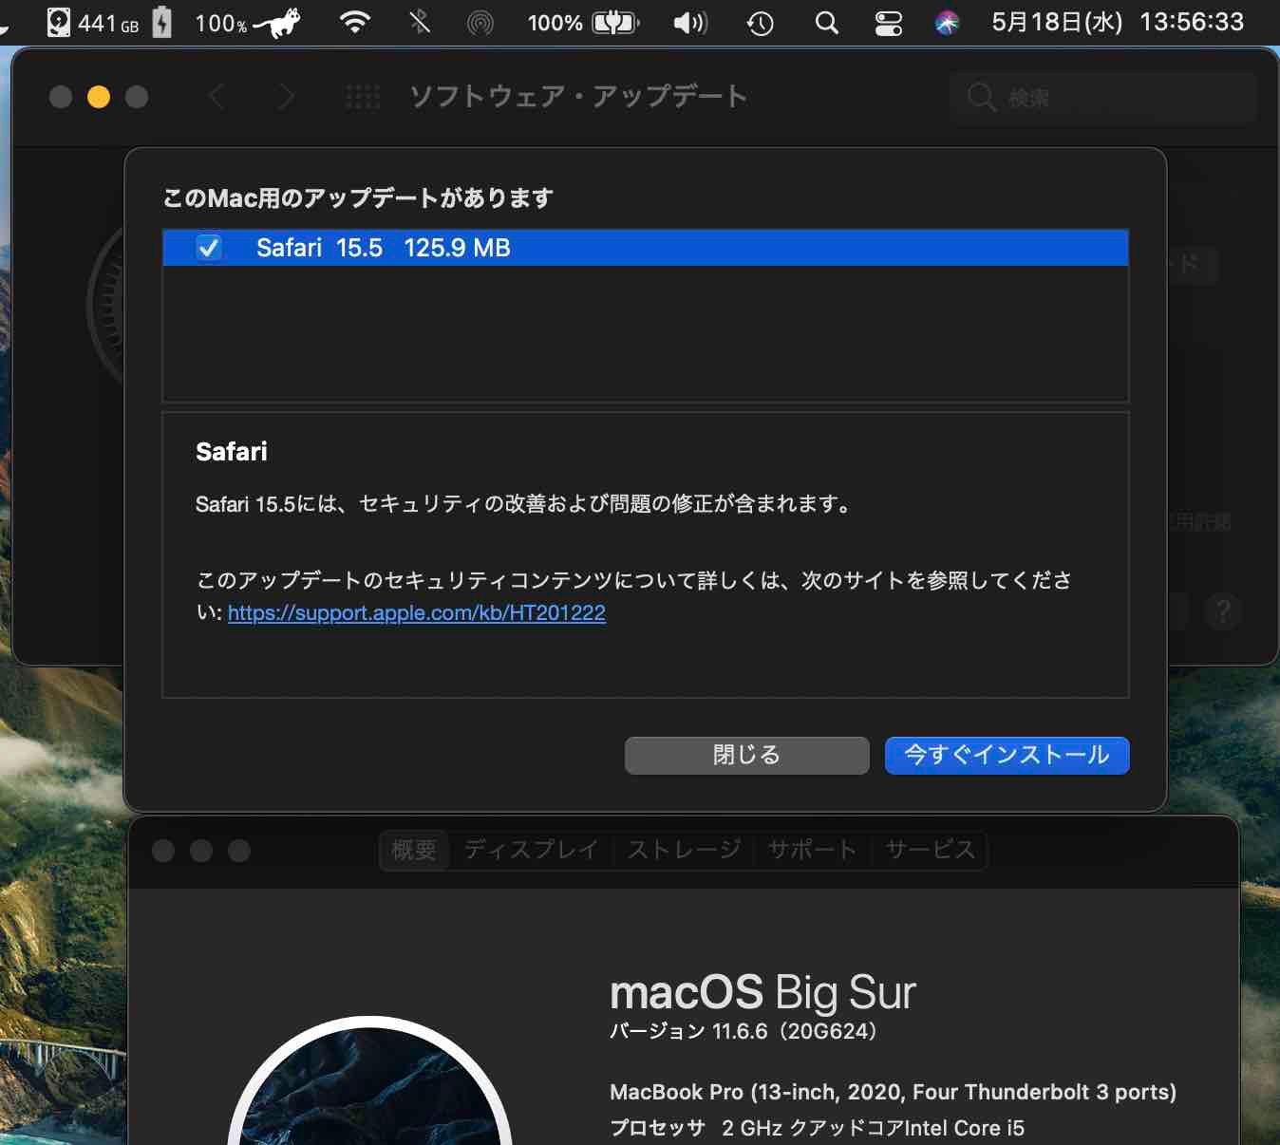Image resolution: width=1280 pixels, height=1145 pixels.
Task: Click the MacBook Pro model name text
Action: (x=894, y=1093)
